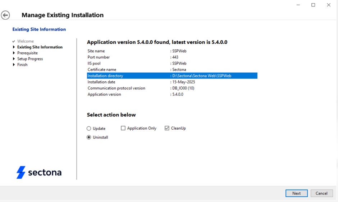Expand the Existing Site Information arrow
The image size is (338, 202).
coord(14,47)
